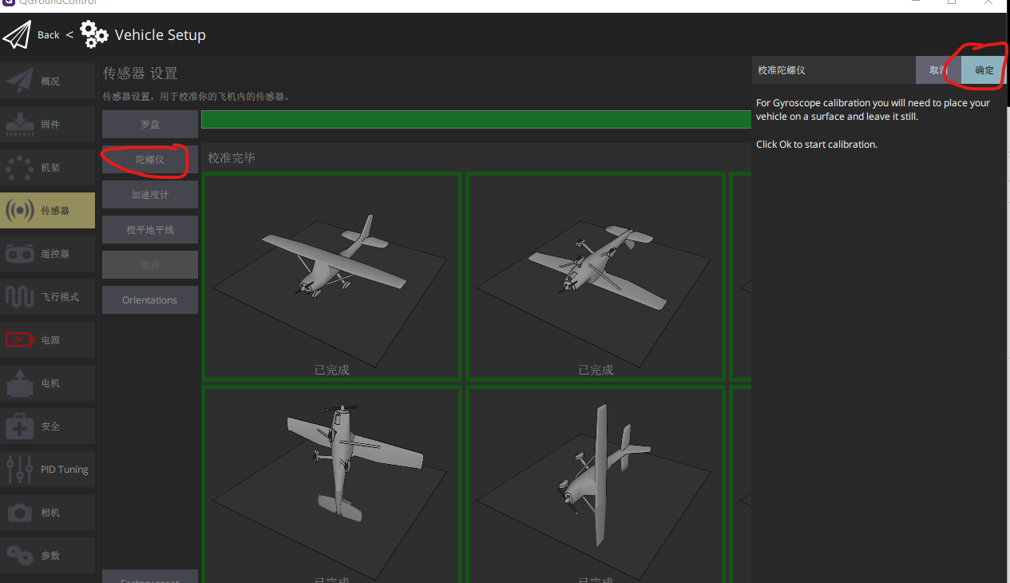Open the 概况 summary page

point(48,81)
